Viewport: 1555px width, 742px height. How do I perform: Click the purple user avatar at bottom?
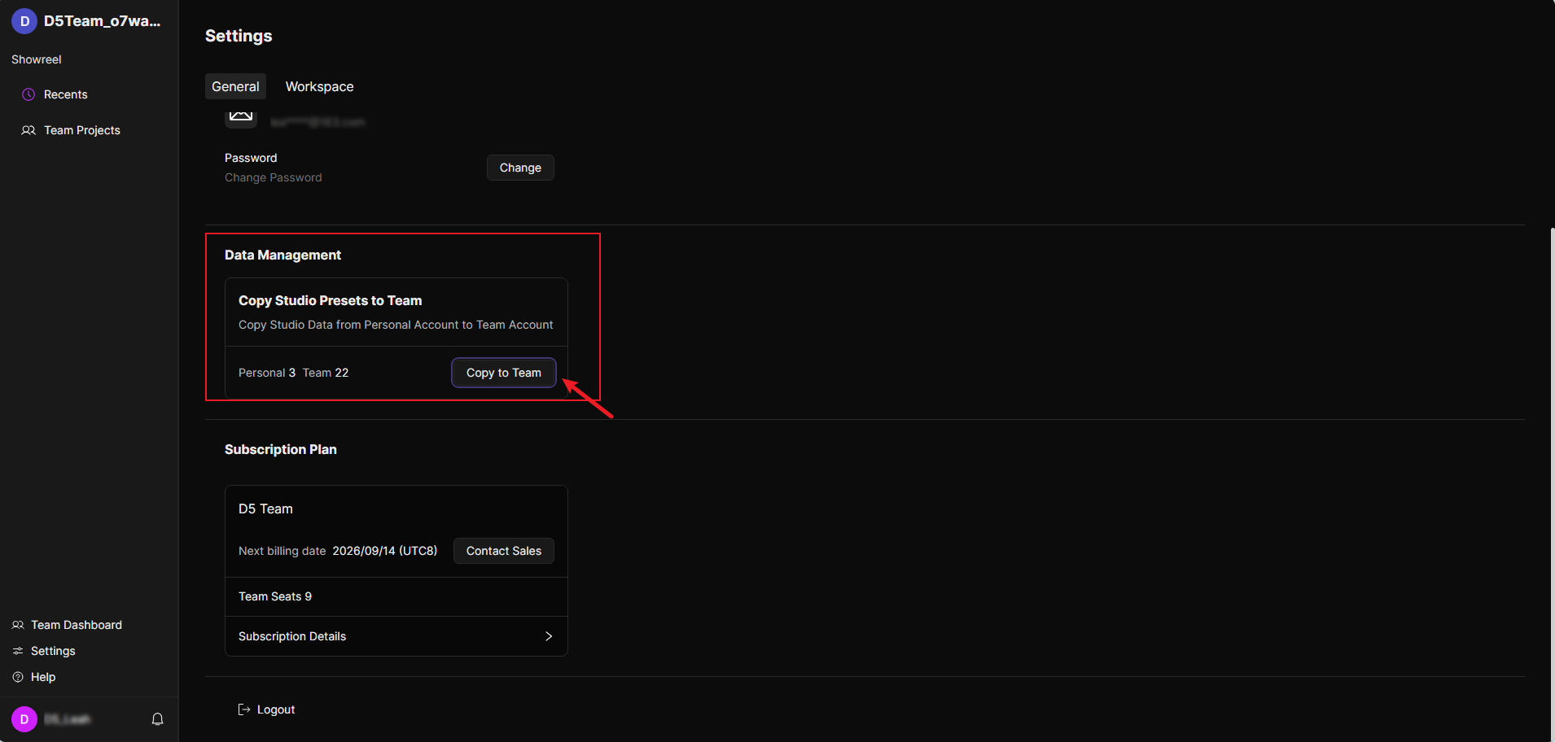coord(24,719)
